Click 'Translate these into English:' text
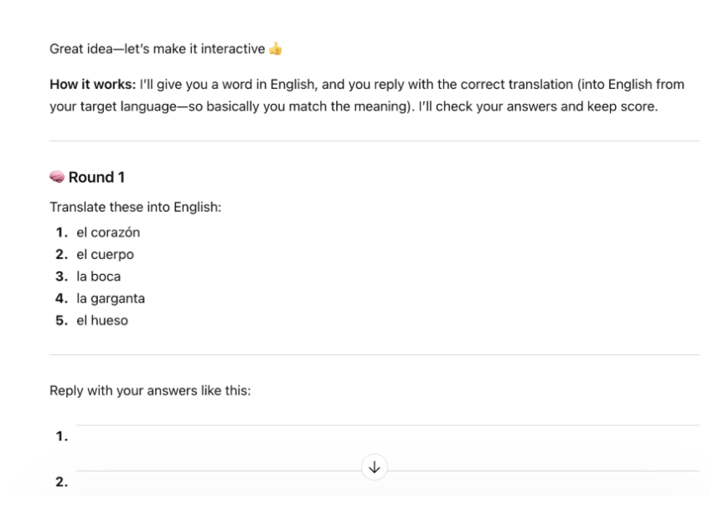This screenshot has width=724, height=521. [135, 207]
